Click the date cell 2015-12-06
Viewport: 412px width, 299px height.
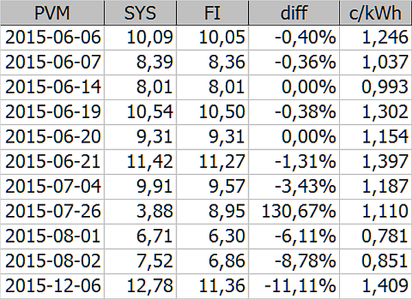(52, 286)
